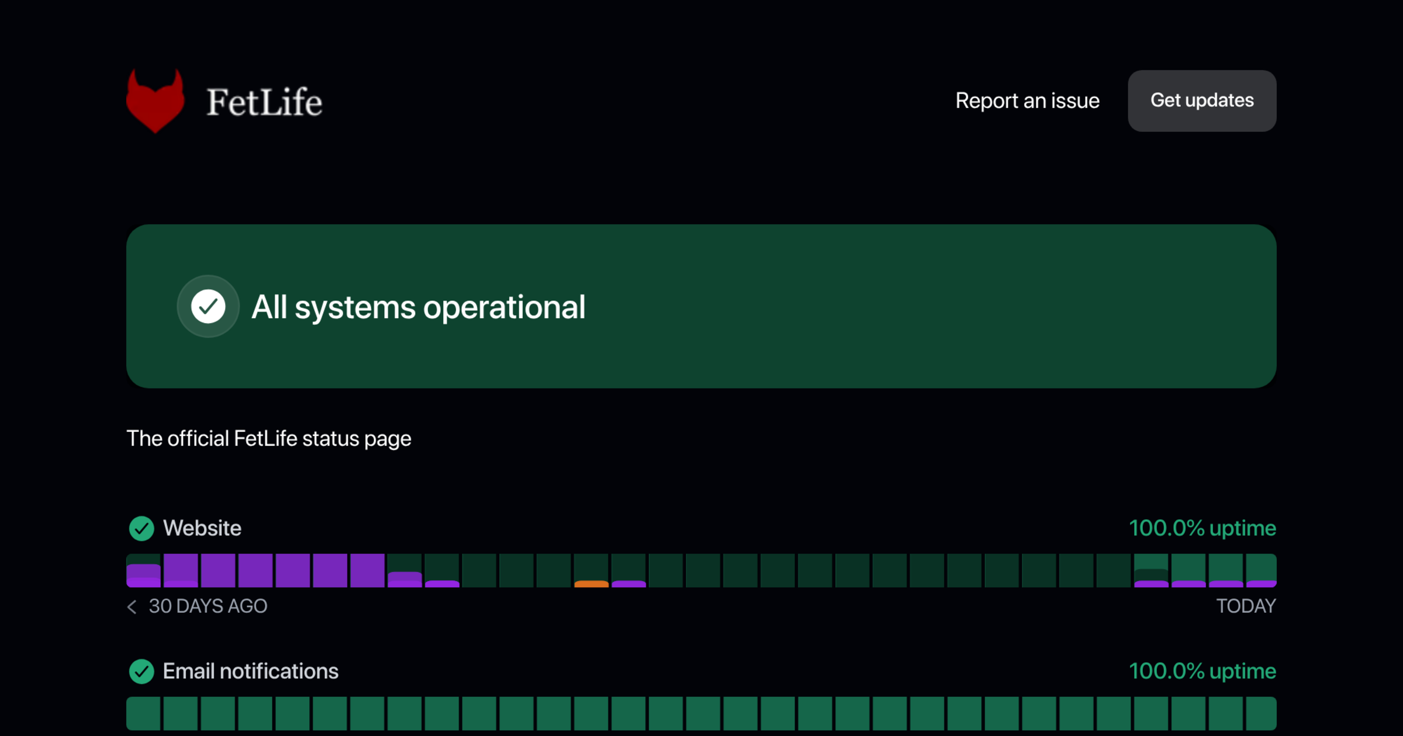Select the Email notifications label

coord(251,671)
